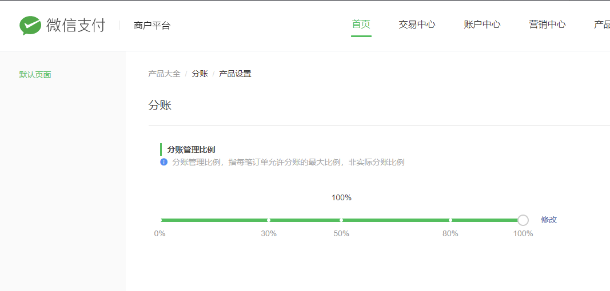Click the 50% label under slider

(341, 234)
